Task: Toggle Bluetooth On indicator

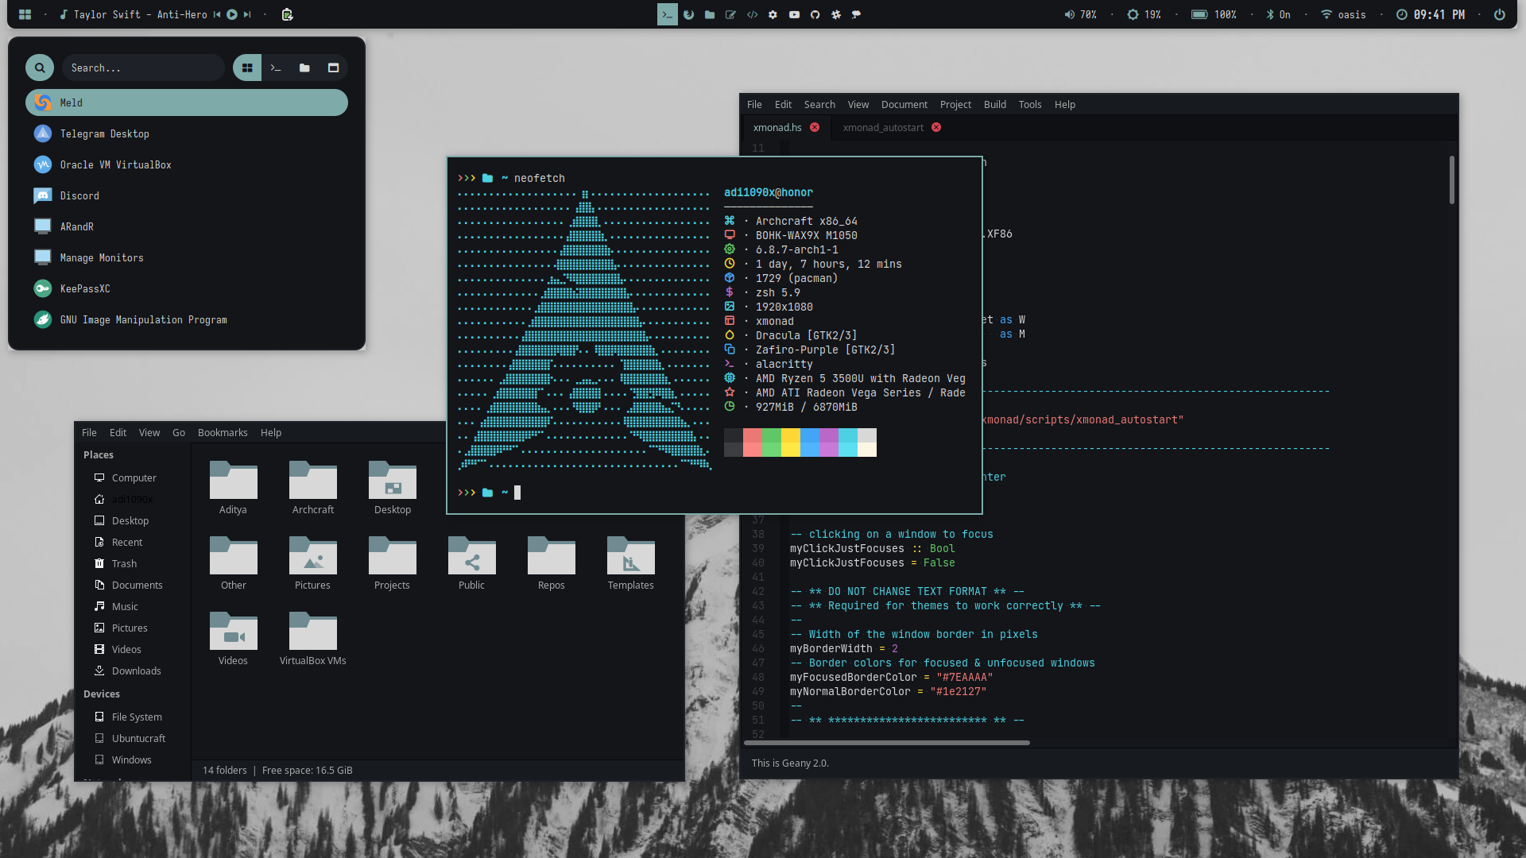Action: coord(1278,14)
